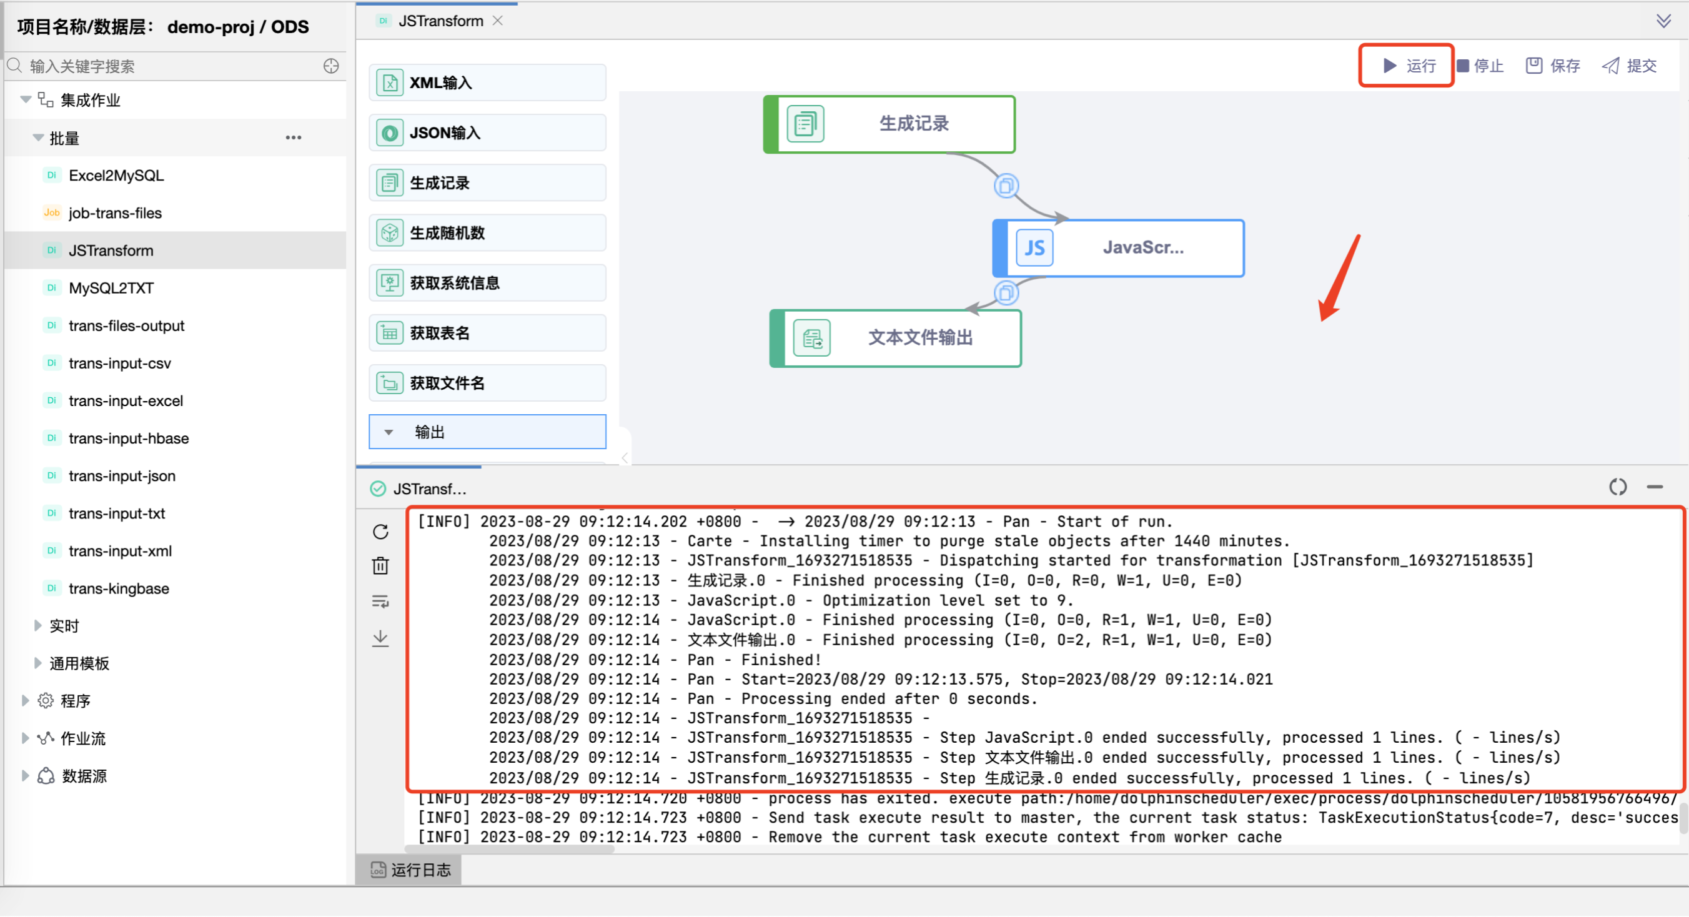The width and height of the screenshot is (1689, 917).
Task: Click circular reload icon at log header
Action: (x=1618, y=487)
